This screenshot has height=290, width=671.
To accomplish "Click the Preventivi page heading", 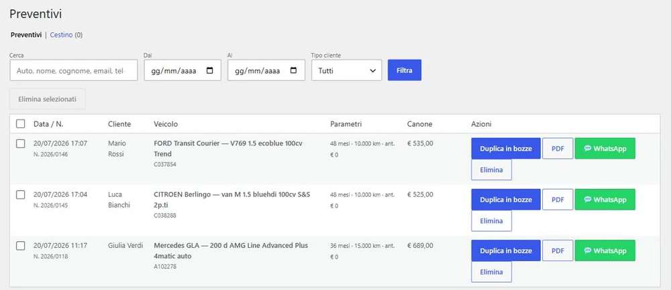I will click(36, 13).
